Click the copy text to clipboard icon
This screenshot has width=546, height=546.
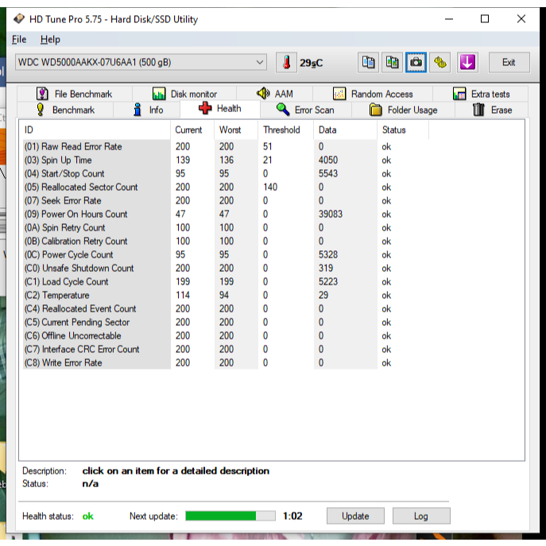click(x=368, y=62)
